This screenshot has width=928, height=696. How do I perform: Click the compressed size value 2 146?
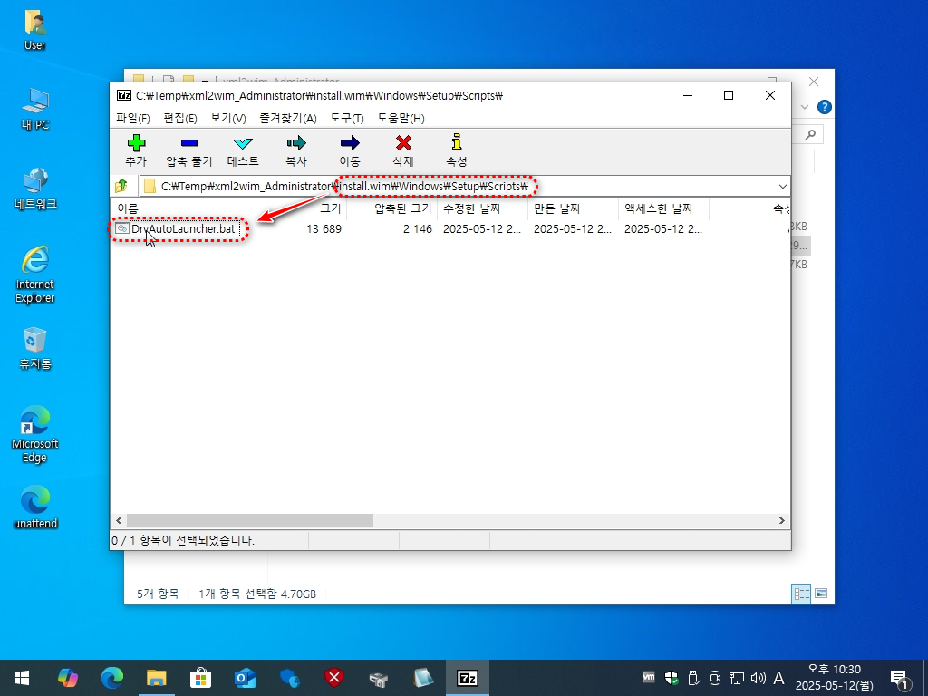point(417,229)
